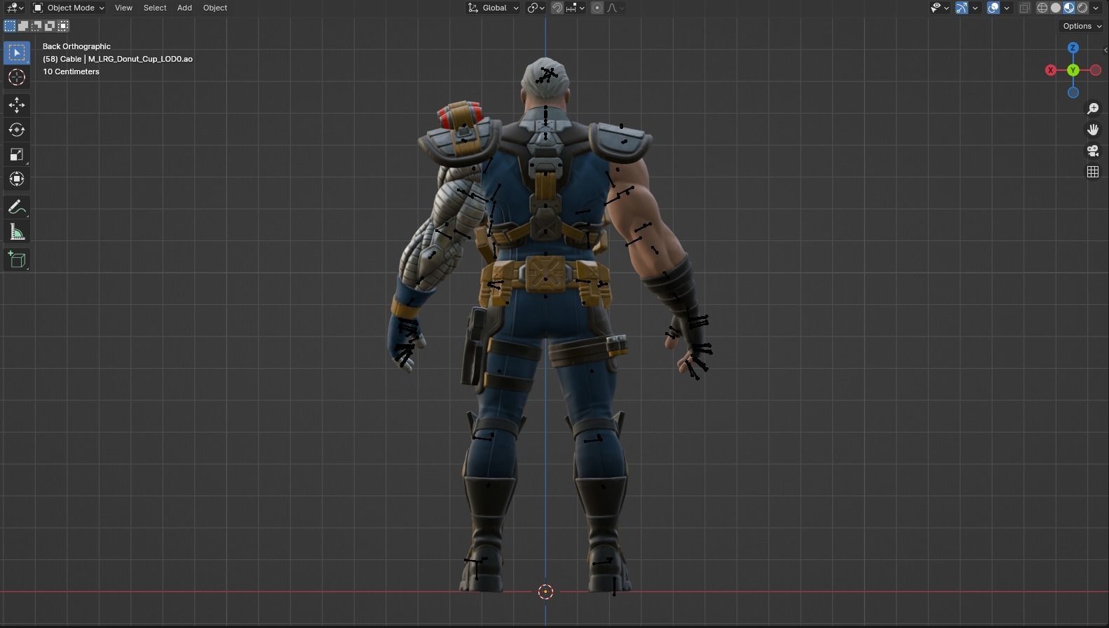This screenshot has height=628, width=1109.
Task: Click the 3D cursor at origin
Action: [545, 592]
